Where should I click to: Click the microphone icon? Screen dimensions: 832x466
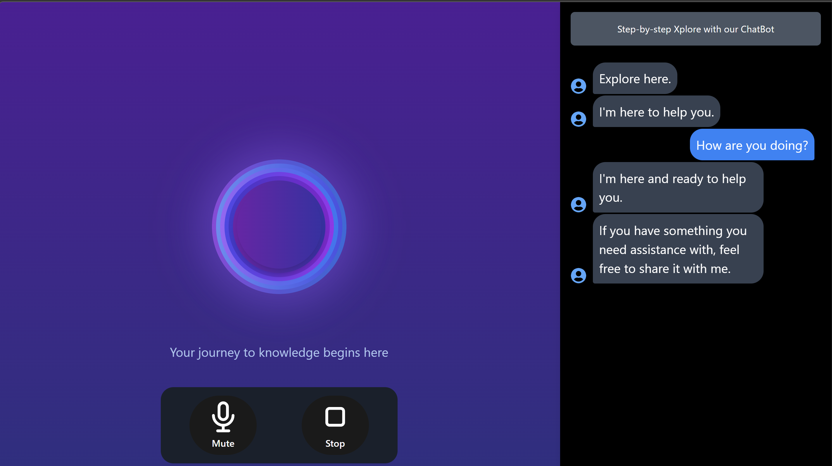pos(223,416)
